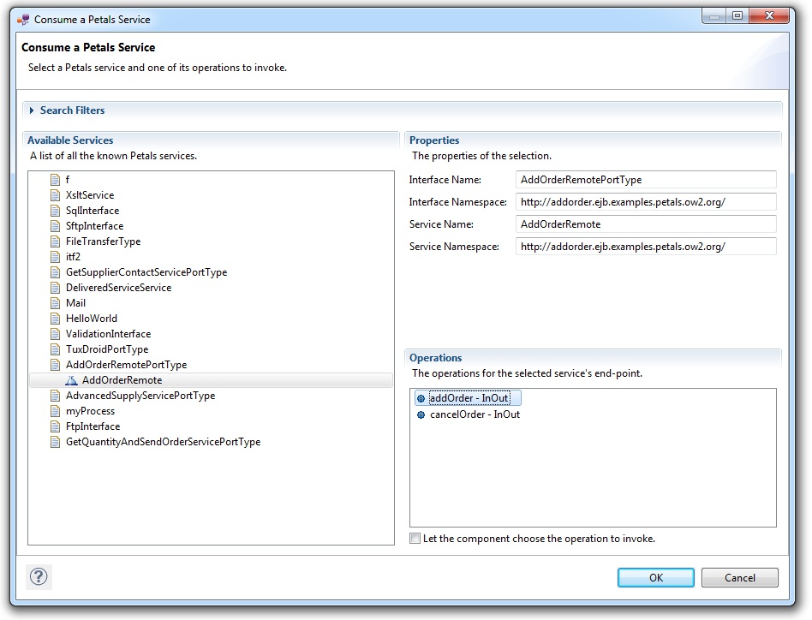Expand the Search Filters section
This screenshot has width=812, height=620.
point(33,110)
